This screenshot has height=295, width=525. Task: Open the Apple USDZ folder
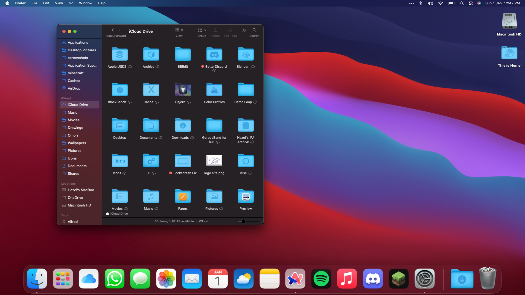click(x=119, y=54)
